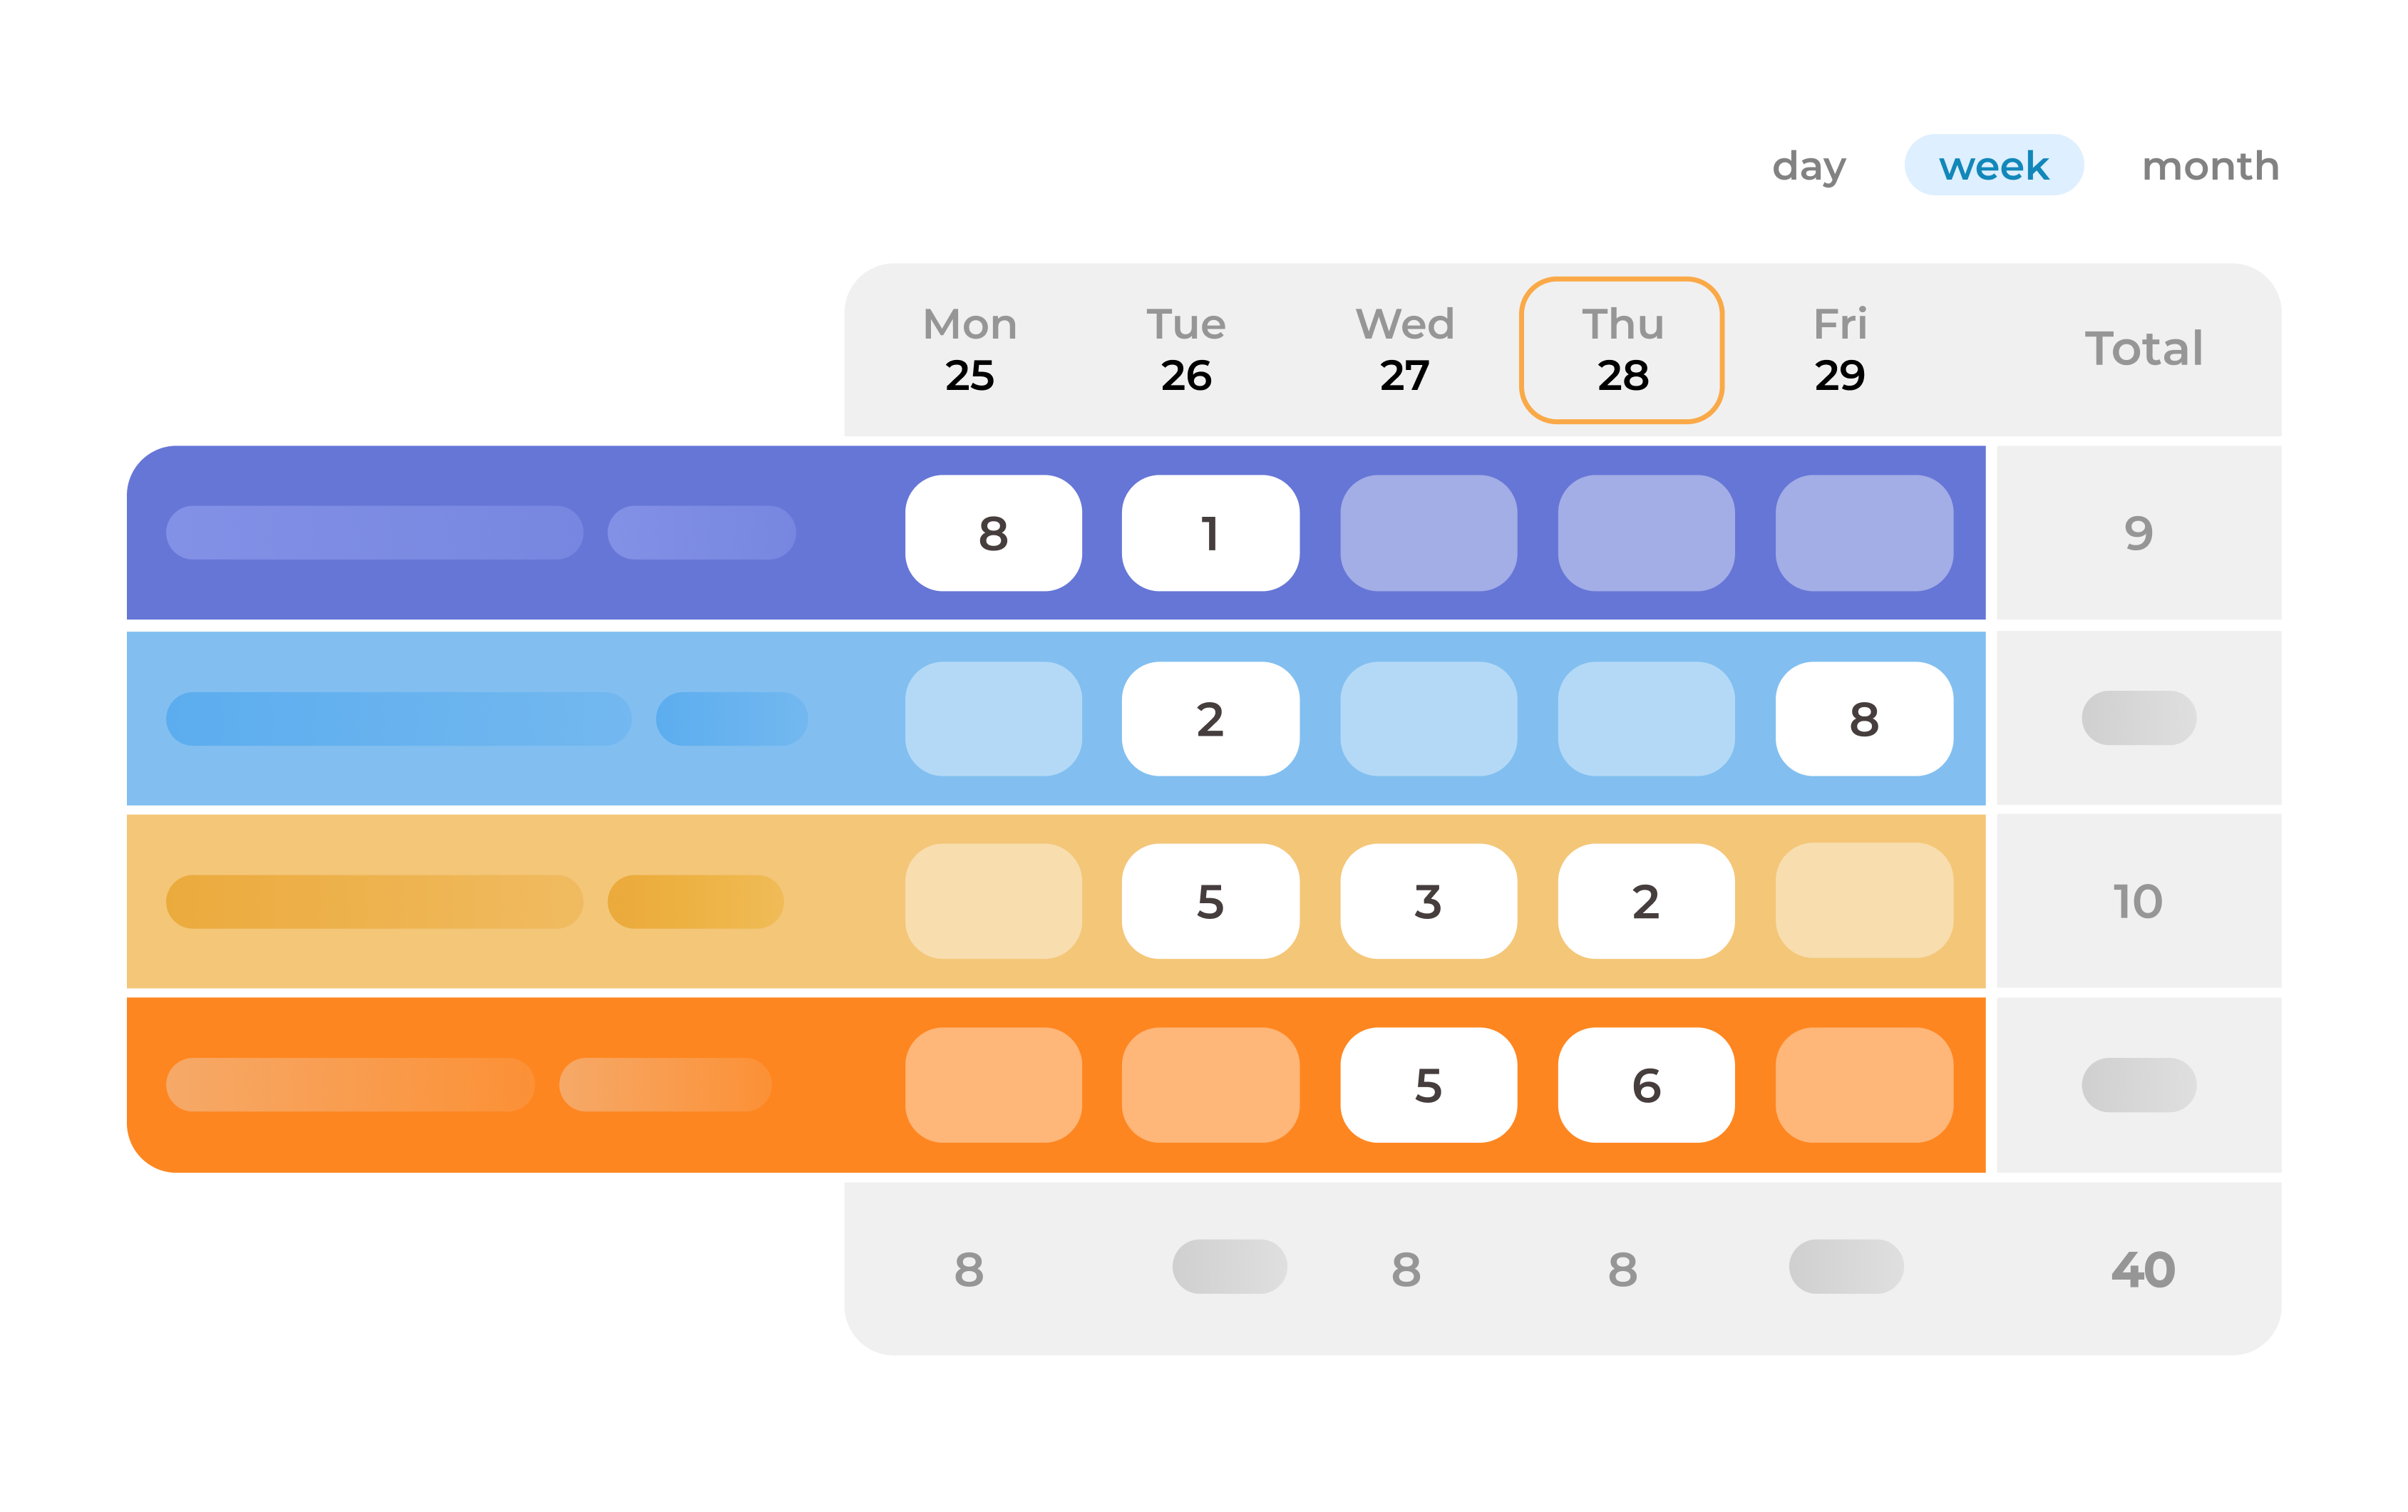
Task: Click the highlighted Thu 28 header
Action: click(1621, 350)
